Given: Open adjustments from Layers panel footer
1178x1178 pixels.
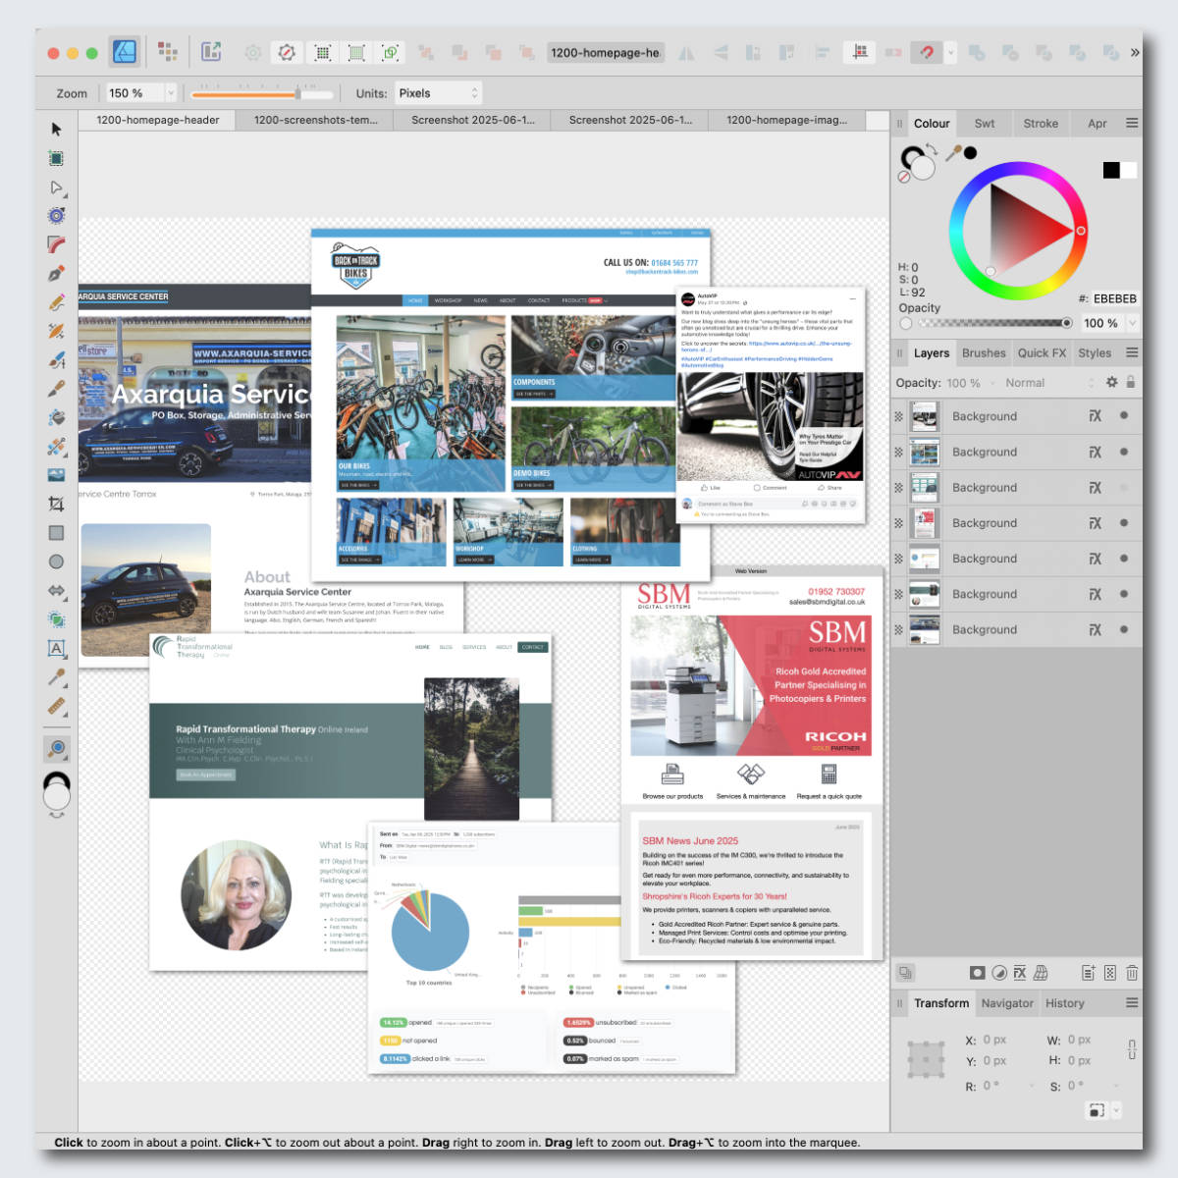Looking at the screenshot, I should [998, 973].
